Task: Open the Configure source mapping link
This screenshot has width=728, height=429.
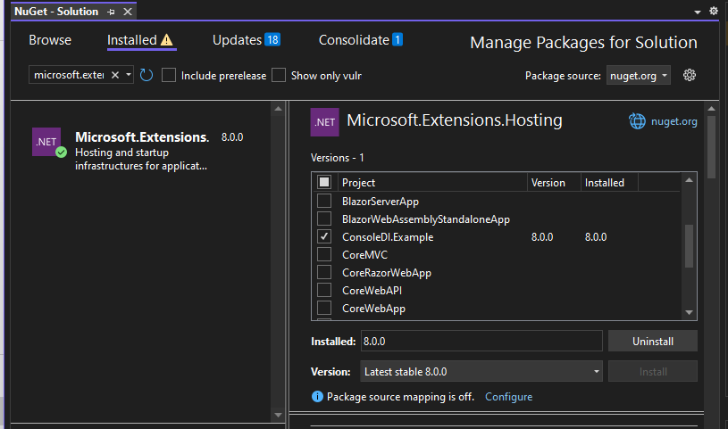Action: [x=508, y=397]
